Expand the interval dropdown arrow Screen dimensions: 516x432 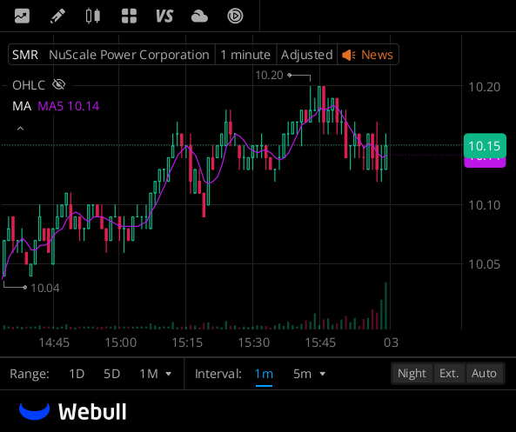[323, 374]
